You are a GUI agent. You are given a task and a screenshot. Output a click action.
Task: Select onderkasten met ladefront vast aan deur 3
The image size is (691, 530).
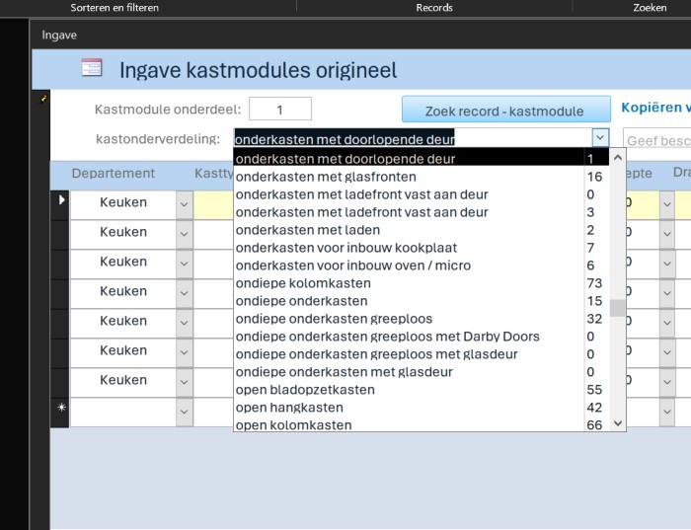tap(422, 212)
